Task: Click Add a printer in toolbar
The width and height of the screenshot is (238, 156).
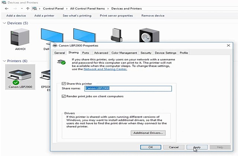Action: [44, 16]
